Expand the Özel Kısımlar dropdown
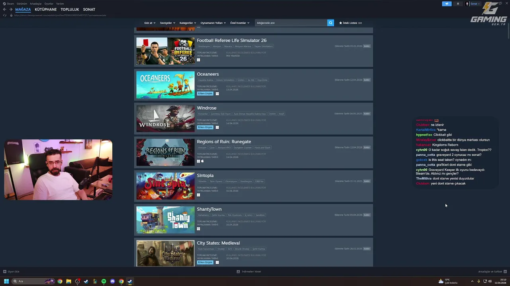Image resolution: width=510 pixels, height=286 pixels. 239,23
